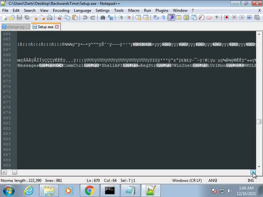Click line number 670 in the margin
263x197 pixels.
coord(7,65)
